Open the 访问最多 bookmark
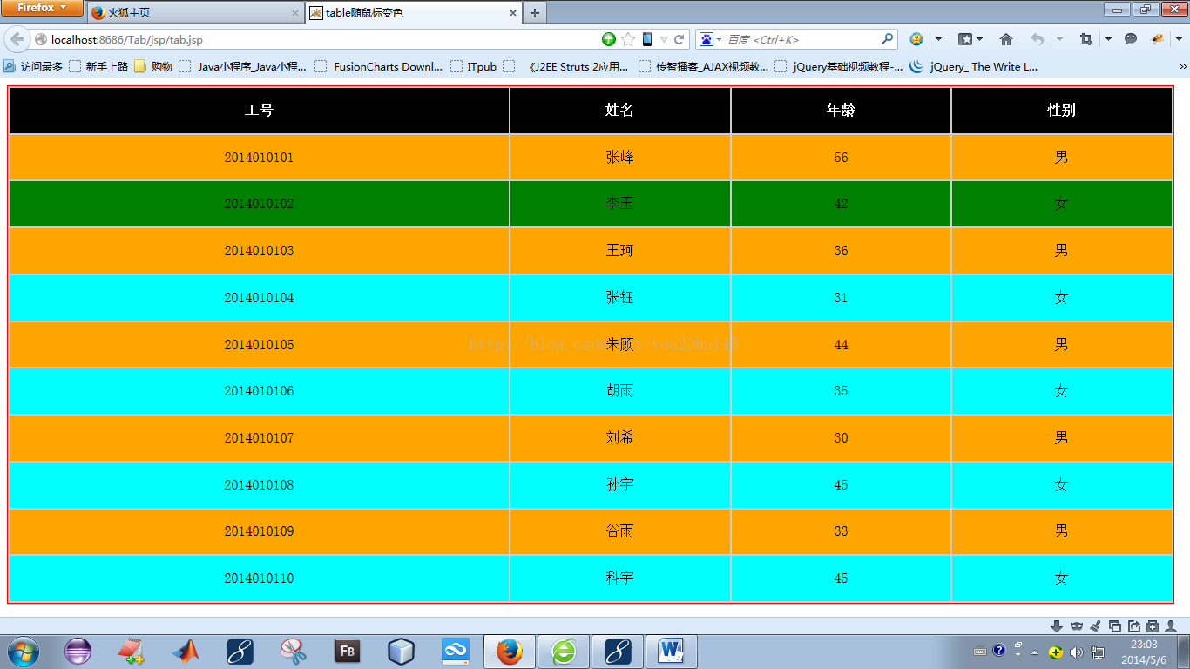This screenshot has width=1190, height=669. tap(33, 66)
